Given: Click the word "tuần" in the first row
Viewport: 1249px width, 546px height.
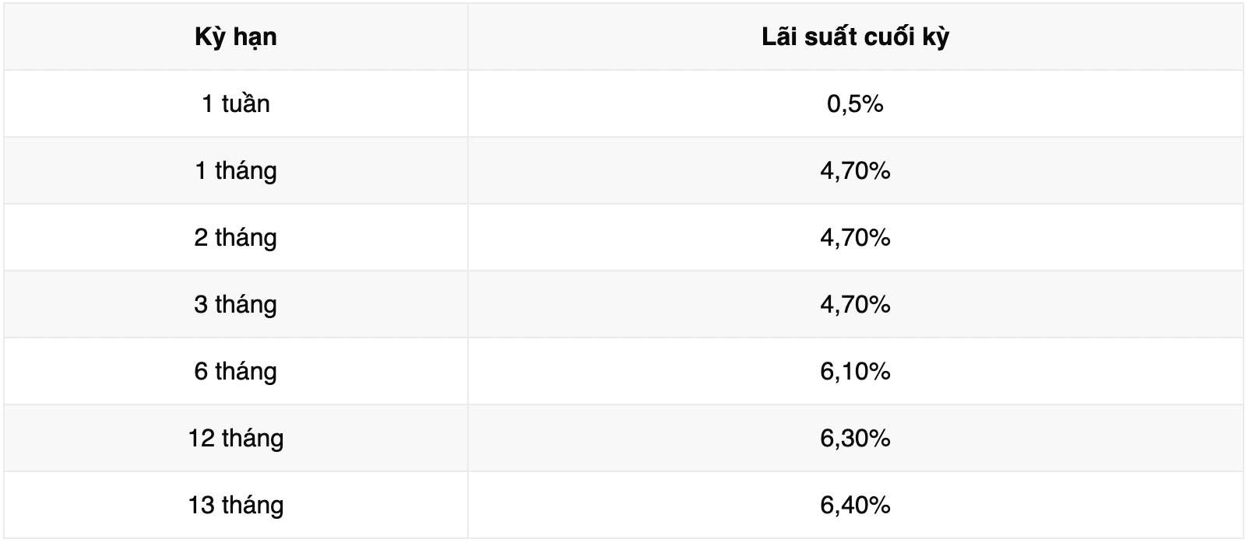Looking at the screenshot, I should (x=245, y=104).
